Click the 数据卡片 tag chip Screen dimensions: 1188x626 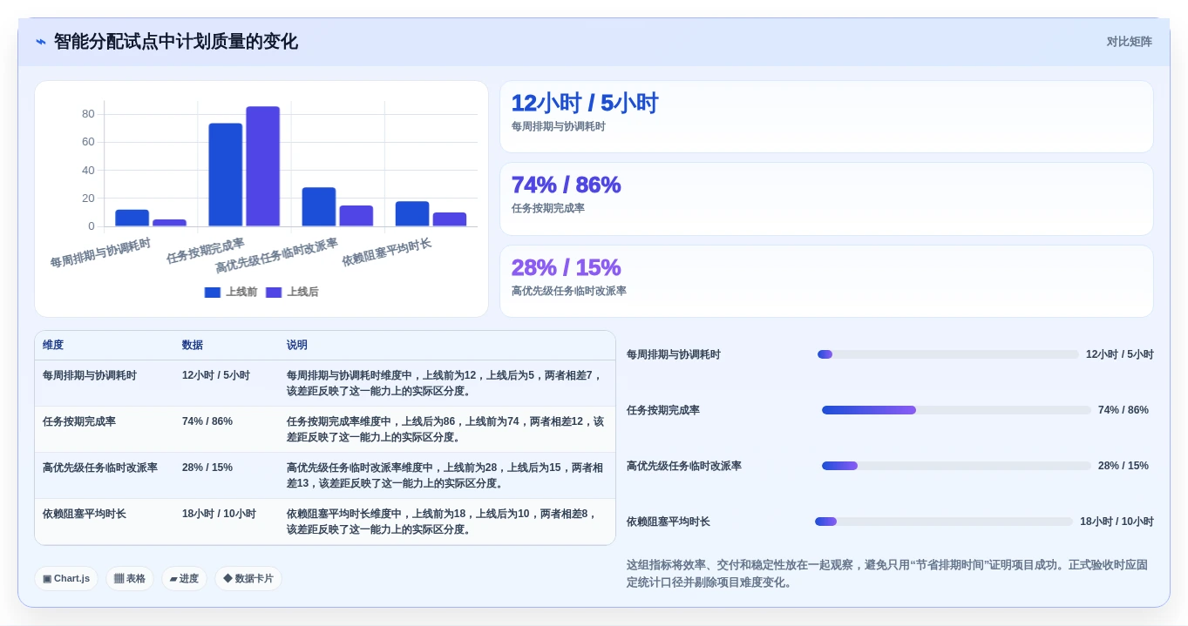coord(248,579)
